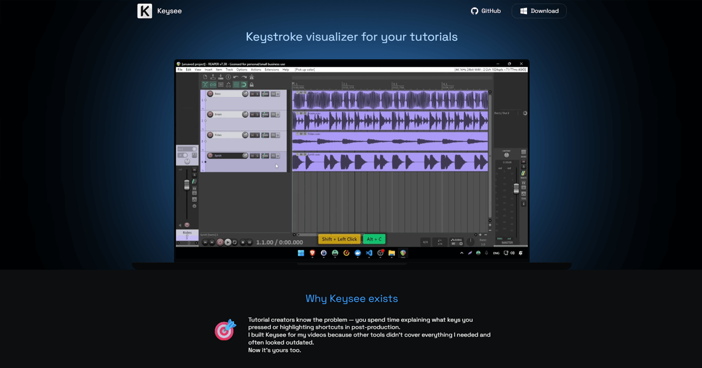Click the record button in the transport bar
Image resolution: width=702 pixels, height=368 pixels.
(x=220, y=242)
